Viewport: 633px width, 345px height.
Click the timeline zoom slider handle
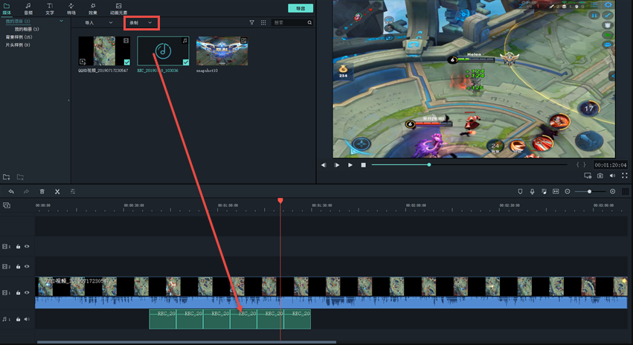coord(590,191)
